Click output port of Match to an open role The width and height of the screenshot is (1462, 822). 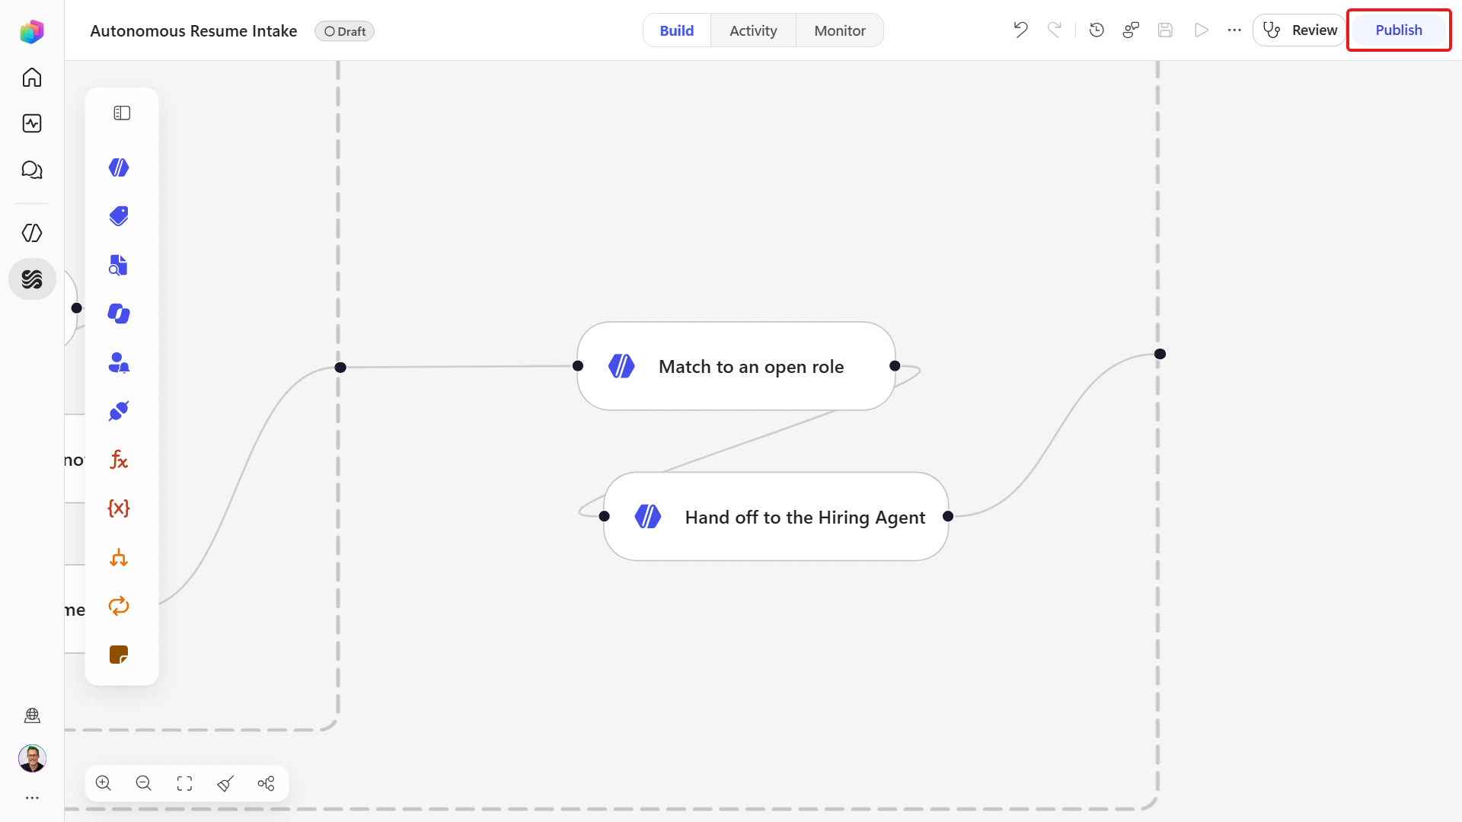pos(895,366)
